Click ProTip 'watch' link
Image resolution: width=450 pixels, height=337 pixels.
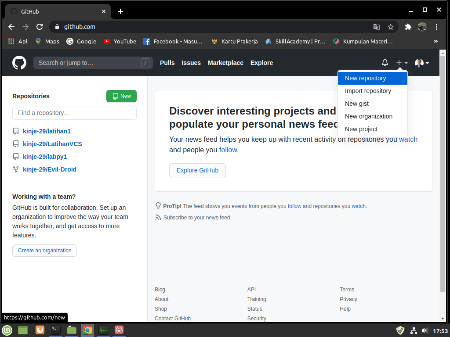coord(359,206)
